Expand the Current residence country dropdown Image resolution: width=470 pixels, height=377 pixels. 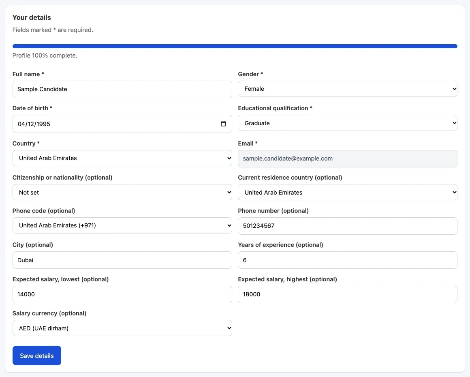pos(347,192)
